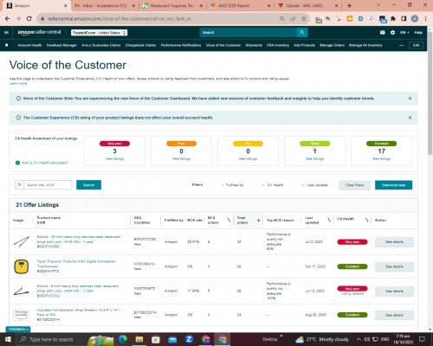Open the Chrome extensions puzzle icon
Screen dimensions: 433x346
coord(393,19)
